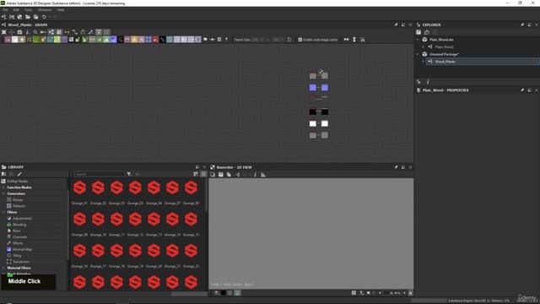Click the info icon in 2D view toolbar
Viewport: 540px width, 304px height.
pyautogui.click(x=255, y=175)
